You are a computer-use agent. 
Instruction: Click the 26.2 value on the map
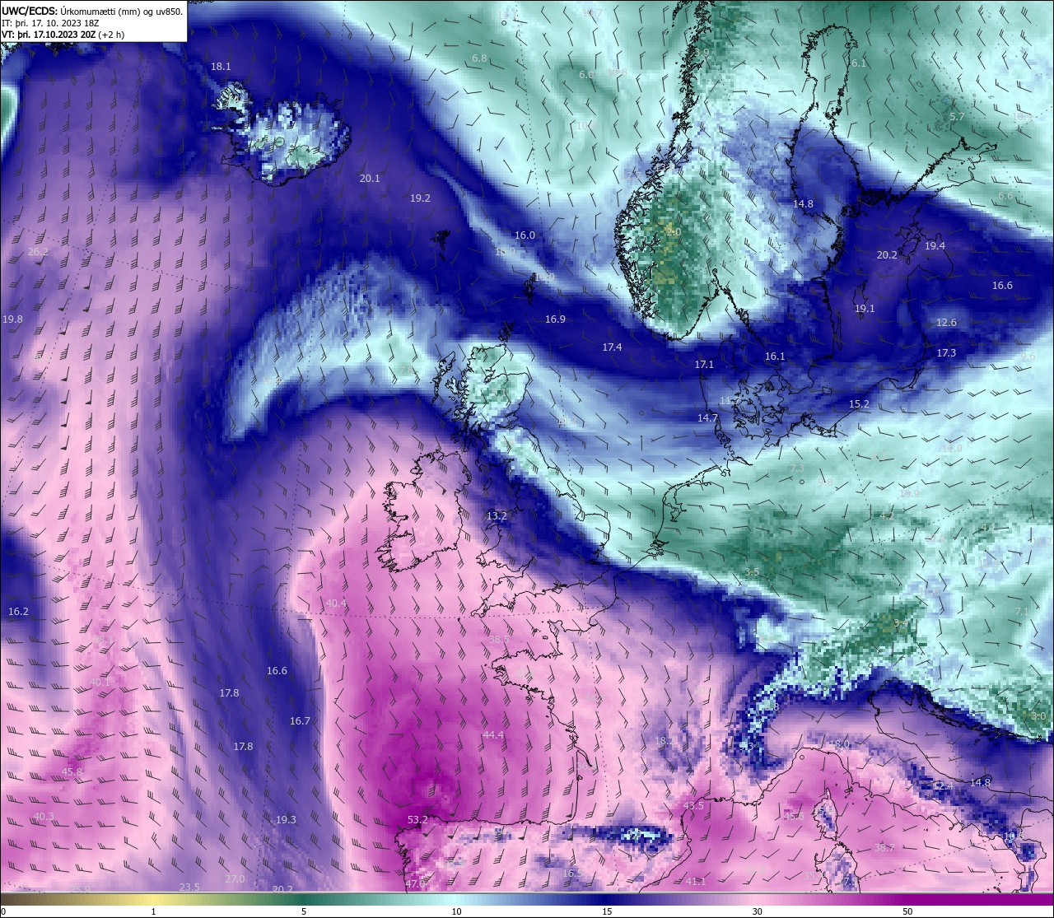tap(38, 252)
